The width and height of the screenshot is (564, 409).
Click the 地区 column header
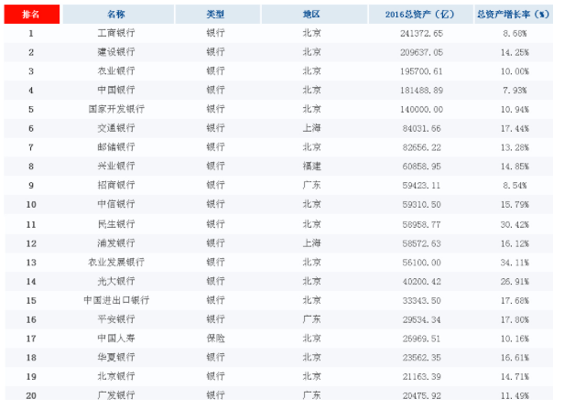(314, 15)
